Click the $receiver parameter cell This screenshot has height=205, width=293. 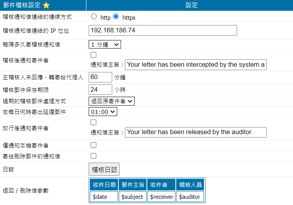[162, 197]
